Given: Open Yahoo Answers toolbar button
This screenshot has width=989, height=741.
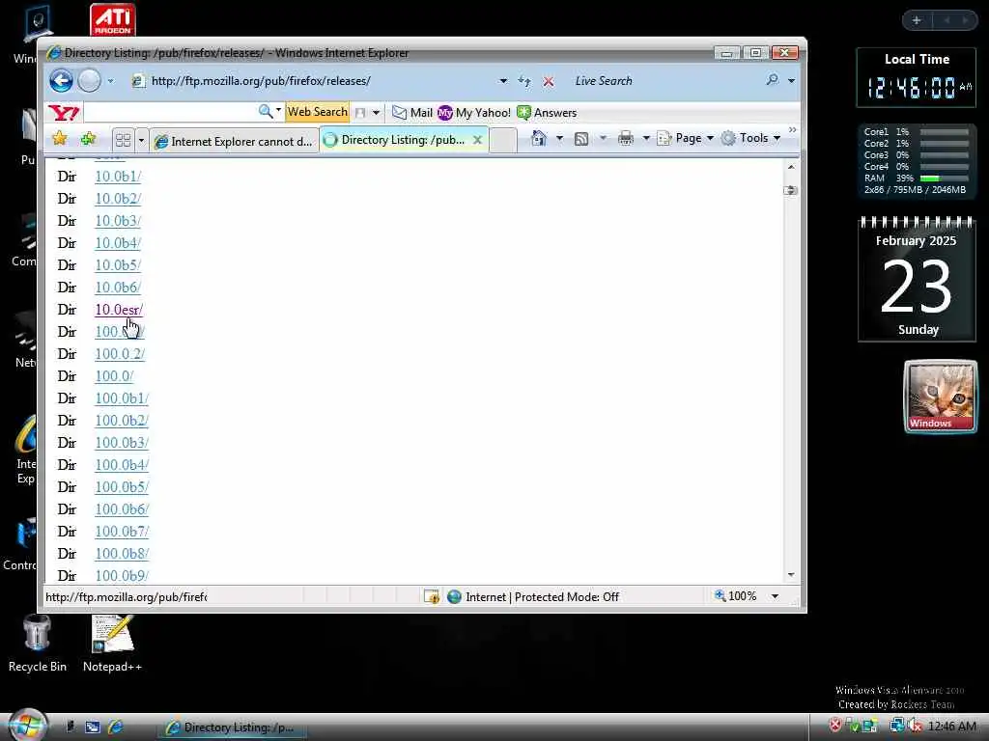Looking at the screenshot, I should click(x=547, y=112).
